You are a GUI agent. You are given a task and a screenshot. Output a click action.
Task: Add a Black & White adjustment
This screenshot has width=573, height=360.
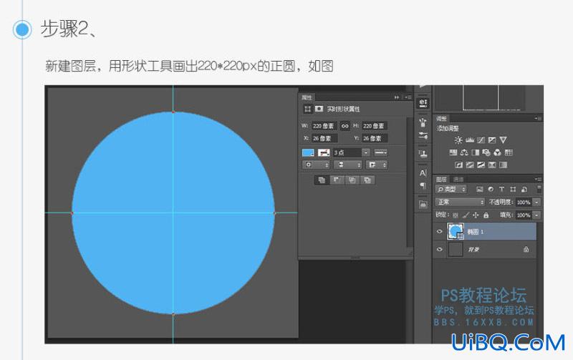[x=476, y=152]
